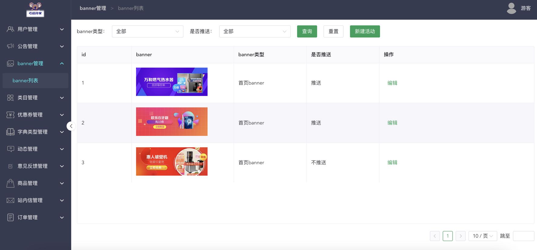Viewport: 537px width, 250px height.
Task: Click the dynamic management chat icon
Action: pos(10,149)
